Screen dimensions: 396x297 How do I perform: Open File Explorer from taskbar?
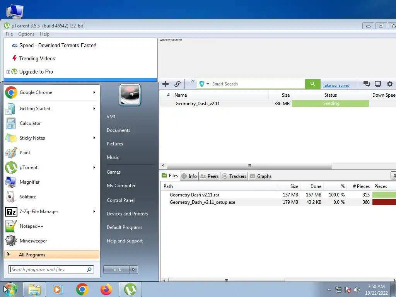click(x=34, y=289)
